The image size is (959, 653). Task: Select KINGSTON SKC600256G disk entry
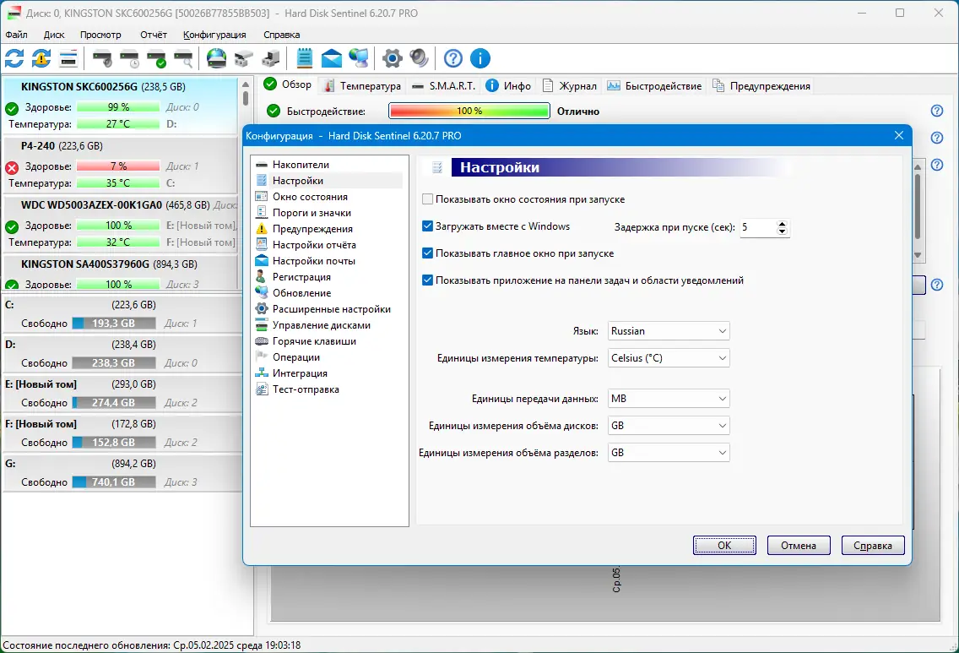coord(121,106)
